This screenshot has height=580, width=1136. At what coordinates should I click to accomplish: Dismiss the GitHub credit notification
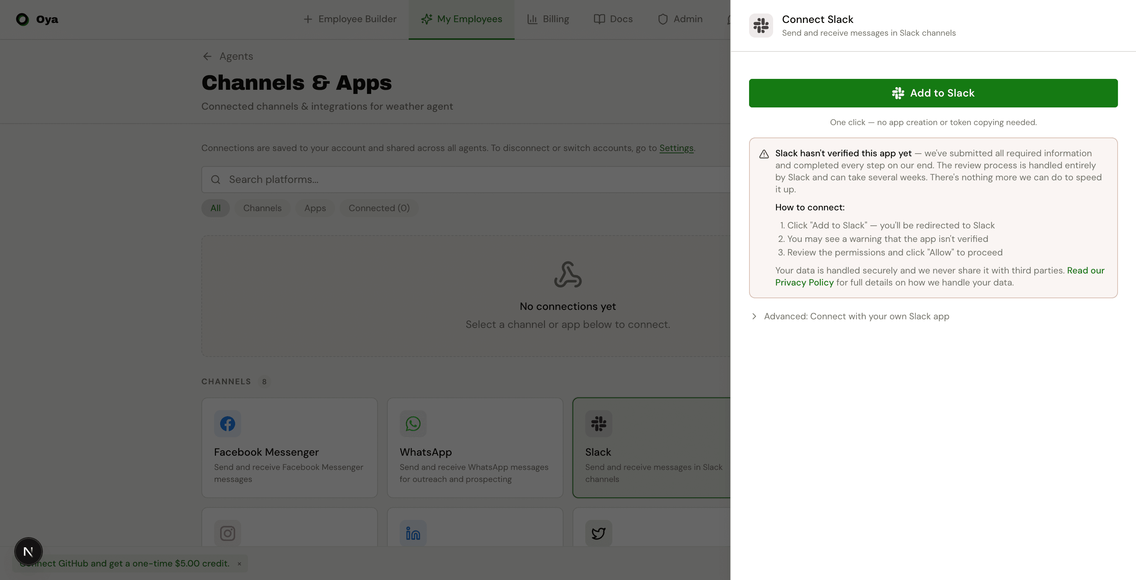239,564
